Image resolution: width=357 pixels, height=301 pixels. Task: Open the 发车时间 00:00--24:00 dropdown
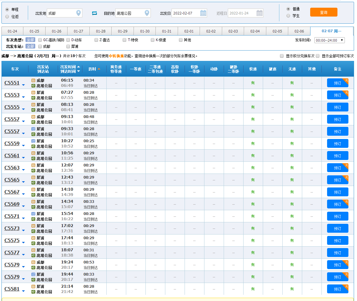click(329, 40)
